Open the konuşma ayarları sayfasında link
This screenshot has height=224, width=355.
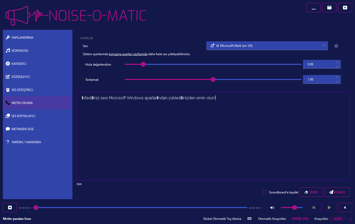128,54
